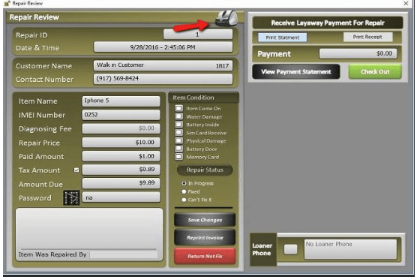
Task: Click the green Check Out button
Action: click(375, 71)
